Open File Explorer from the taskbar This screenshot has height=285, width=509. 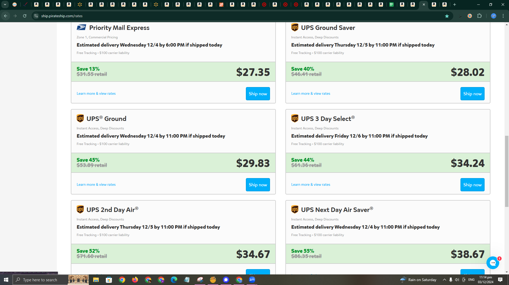pyautogui.click(x=96, y=280)
